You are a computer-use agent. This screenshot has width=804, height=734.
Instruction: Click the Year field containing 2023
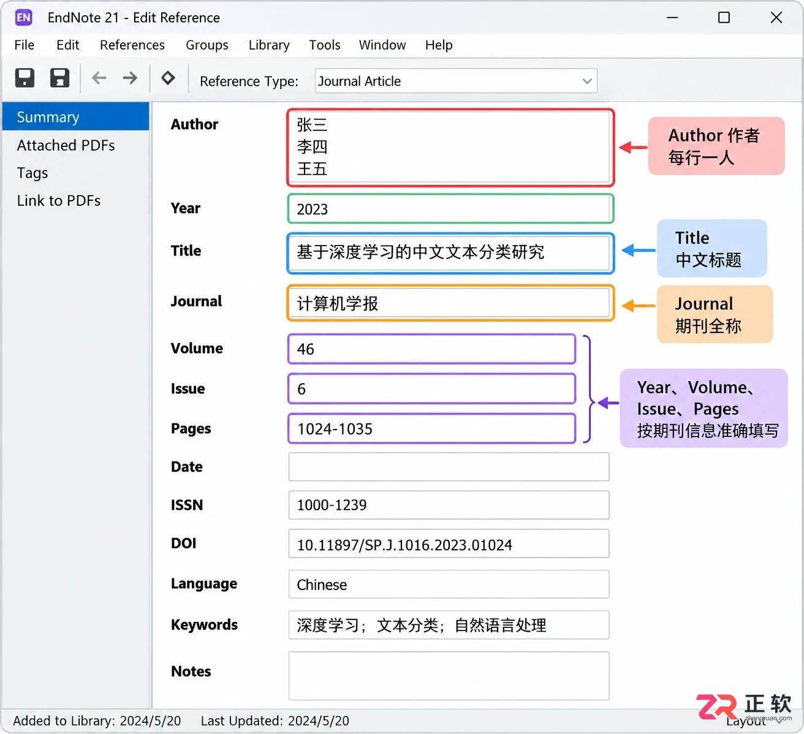tap(450, 209)
